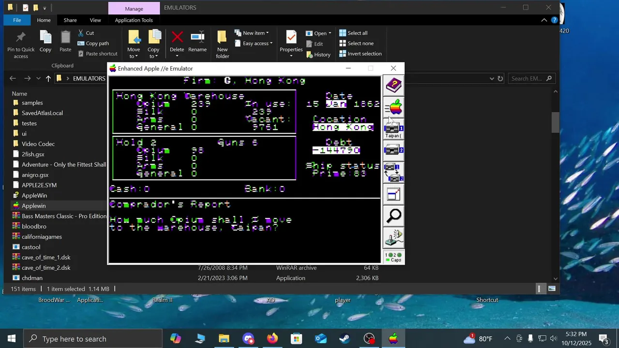This screenshot has height=348, width=619.
Task: Switch to the Share ribbon tab
Action: click(70, 20)
